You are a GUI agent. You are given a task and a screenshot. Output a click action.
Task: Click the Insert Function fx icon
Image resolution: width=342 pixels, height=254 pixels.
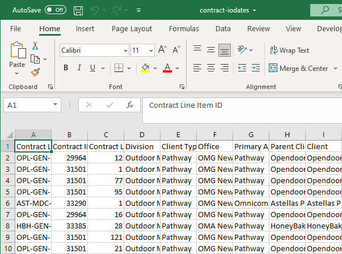(x=130, y=105)
